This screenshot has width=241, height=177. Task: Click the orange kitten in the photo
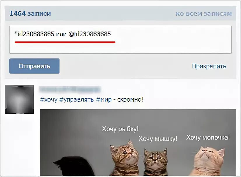[208, 161]
